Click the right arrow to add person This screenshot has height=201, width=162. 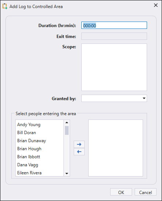pos(79,144)
